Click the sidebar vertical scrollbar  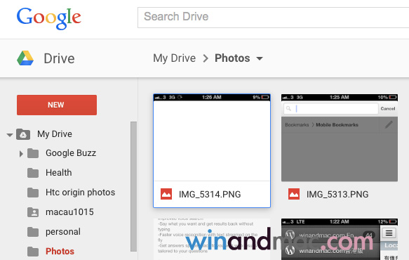(x=133, y=186)
